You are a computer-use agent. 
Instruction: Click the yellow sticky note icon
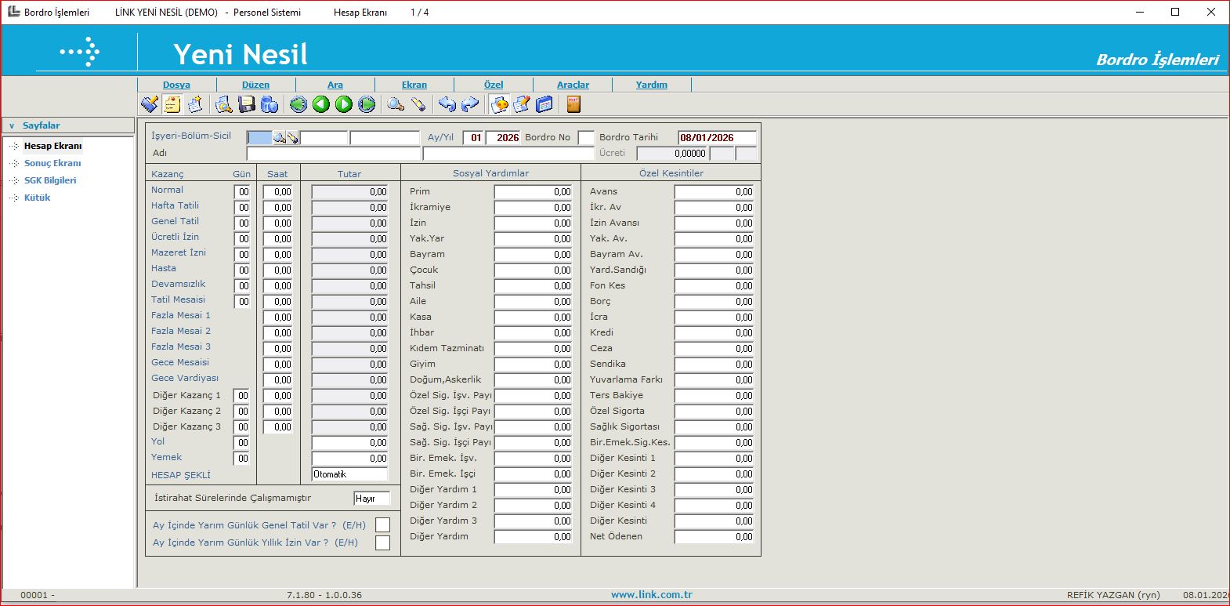(172, 104)
